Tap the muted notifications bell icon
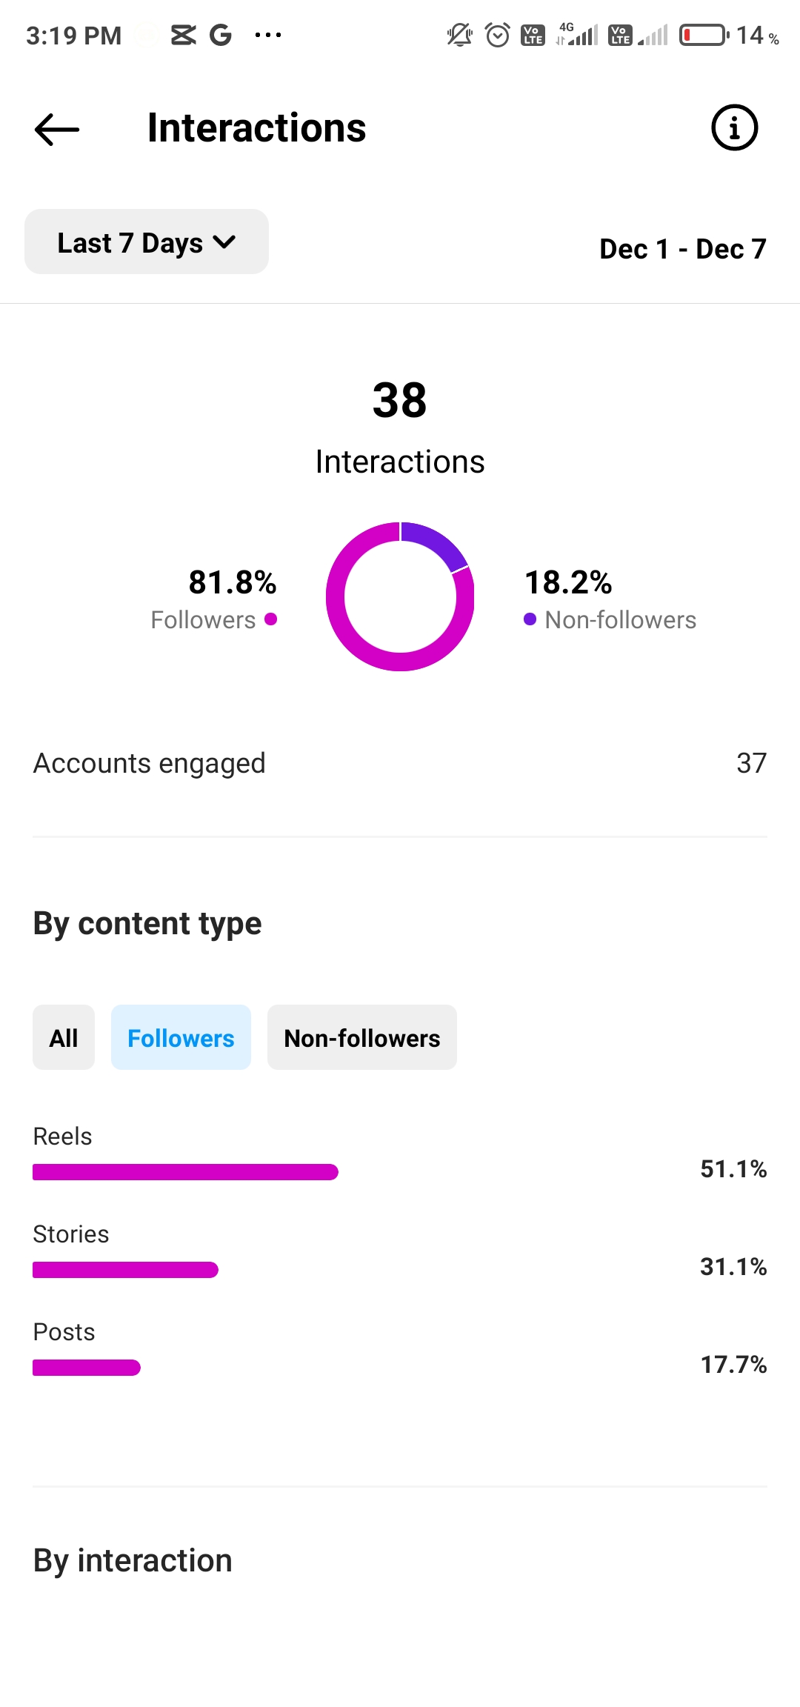This screenshot has width=800, height=1707. 459,35
